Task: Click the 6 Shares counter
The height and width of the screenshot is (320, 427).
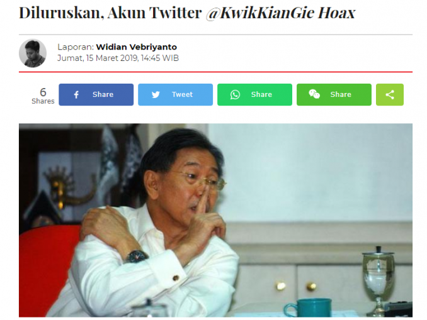Action: [43, 96]
